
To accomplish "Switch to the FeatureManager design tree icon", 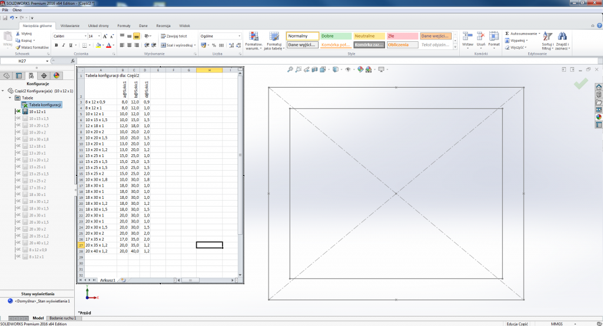I will coord(6,75).
